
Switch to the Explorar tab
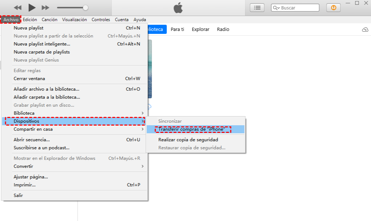pyautogui.click(x=200, y=29)
